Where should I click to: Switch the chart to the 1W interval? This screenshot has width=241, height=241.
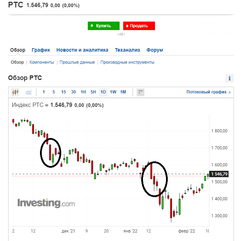pyautogui.click(x=113, y=92)
